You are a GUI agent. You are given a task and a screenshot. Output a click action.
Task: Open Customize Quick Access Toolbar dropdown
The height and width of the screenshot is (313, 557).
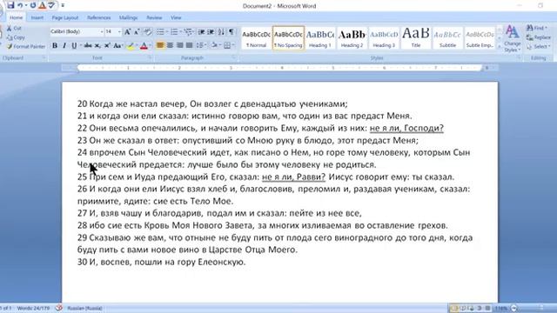coord(63,5)
